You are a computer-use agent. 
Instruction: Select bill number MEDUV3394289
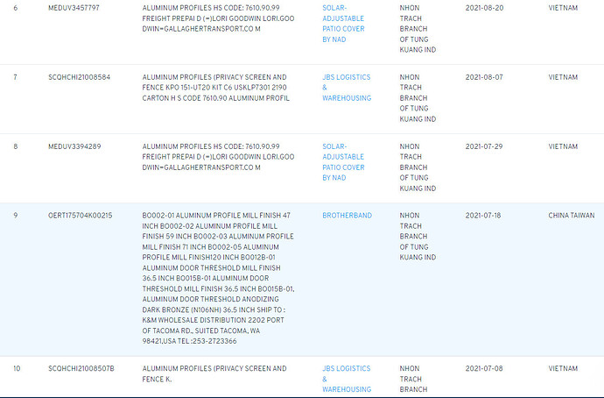[74, 146]
